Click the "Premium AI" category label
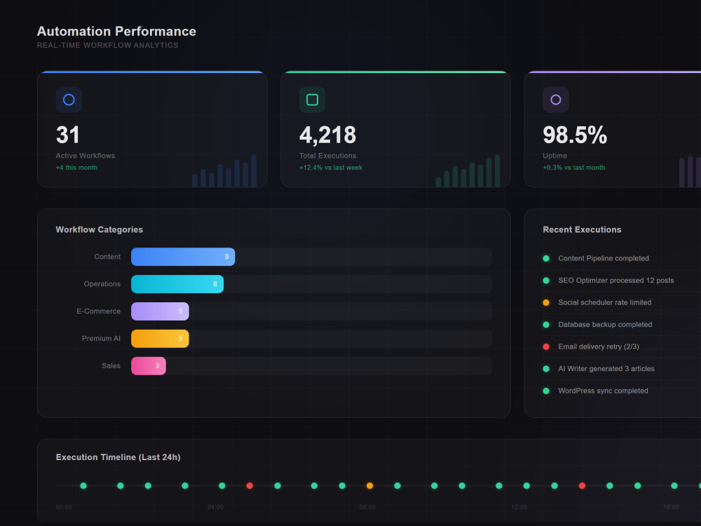The width and height of the screenshot is (701, 526). coord(101,339)
